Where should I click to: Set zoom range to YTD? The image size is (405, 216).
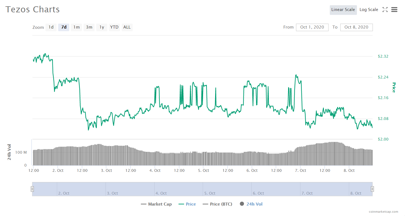click(114, 27)
